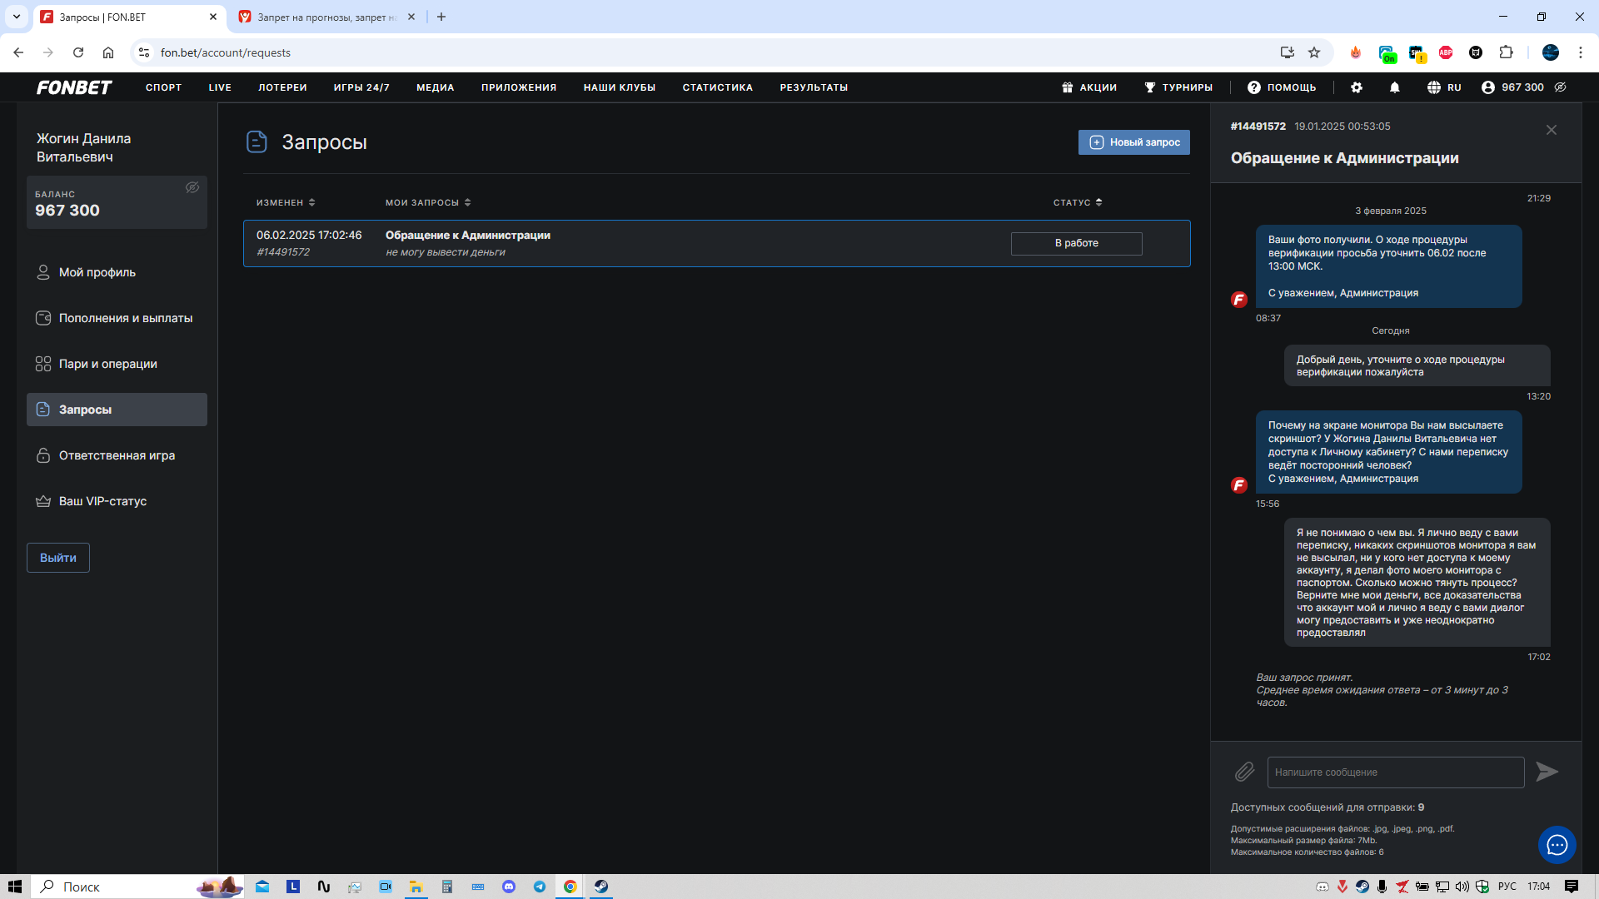Viewport: 1599px width, 899px height.
Task: Open the live chat bubble icon
Action: 1557,845
